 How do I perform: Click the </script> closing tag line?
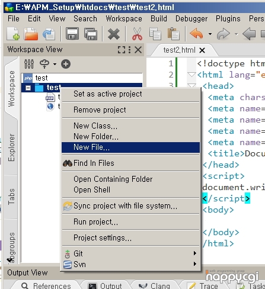click(226, 198)
